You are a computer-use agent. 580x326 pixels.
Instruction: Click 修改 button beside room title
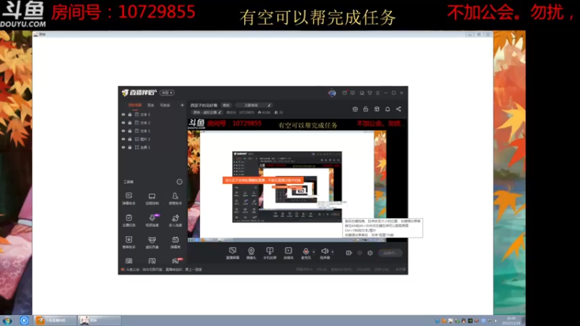(x=226, y=105)
